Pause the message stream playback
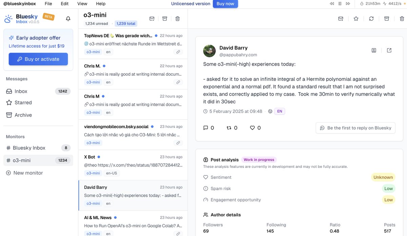 pos(340,4)
